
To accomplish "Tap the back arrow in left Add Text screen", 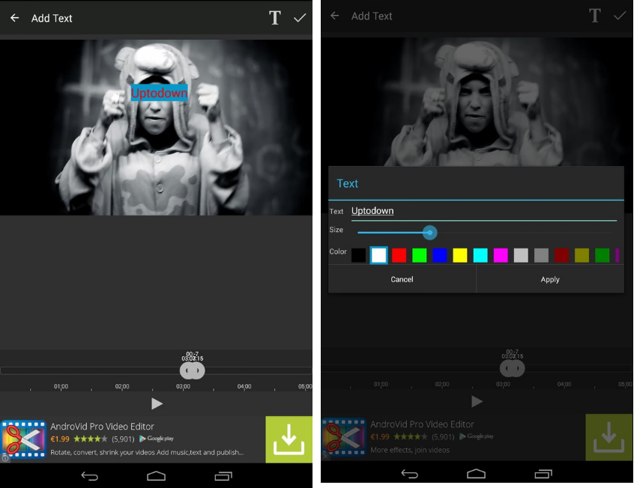I will click(x=14, y=18).
